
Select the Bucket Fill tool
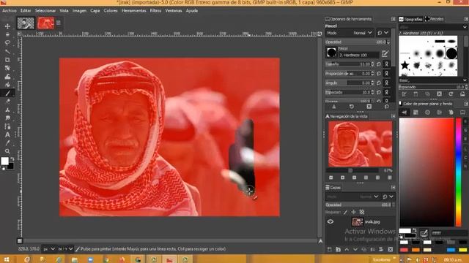coord(7,85)
